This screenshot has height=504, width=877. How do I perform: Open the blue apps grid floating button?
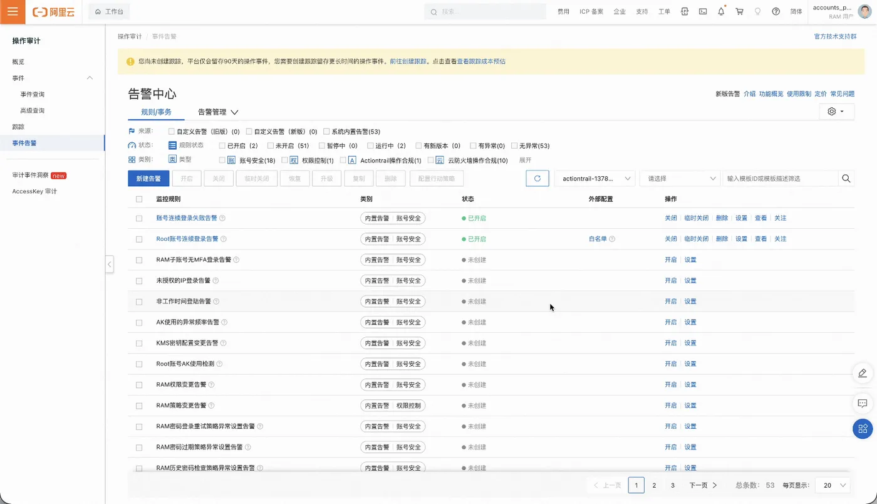[x=863, y=429]
